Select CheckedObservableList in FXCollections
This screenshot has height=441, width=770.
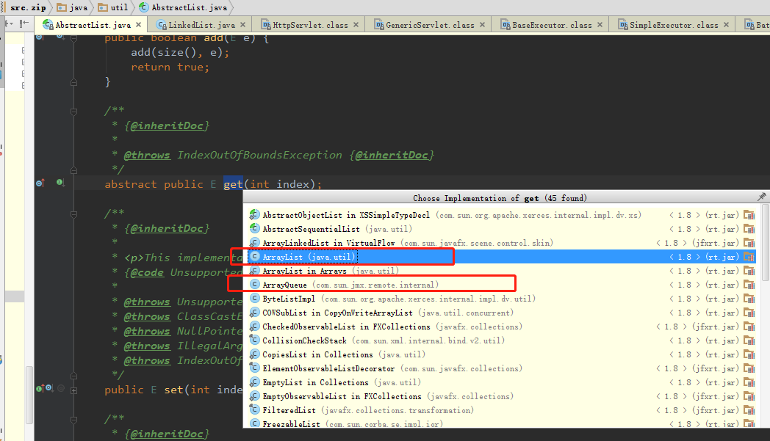tap(501, 327)
